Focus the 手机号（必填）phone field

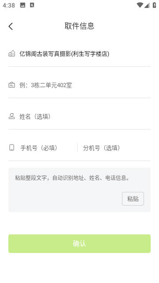tap(48, 148)
